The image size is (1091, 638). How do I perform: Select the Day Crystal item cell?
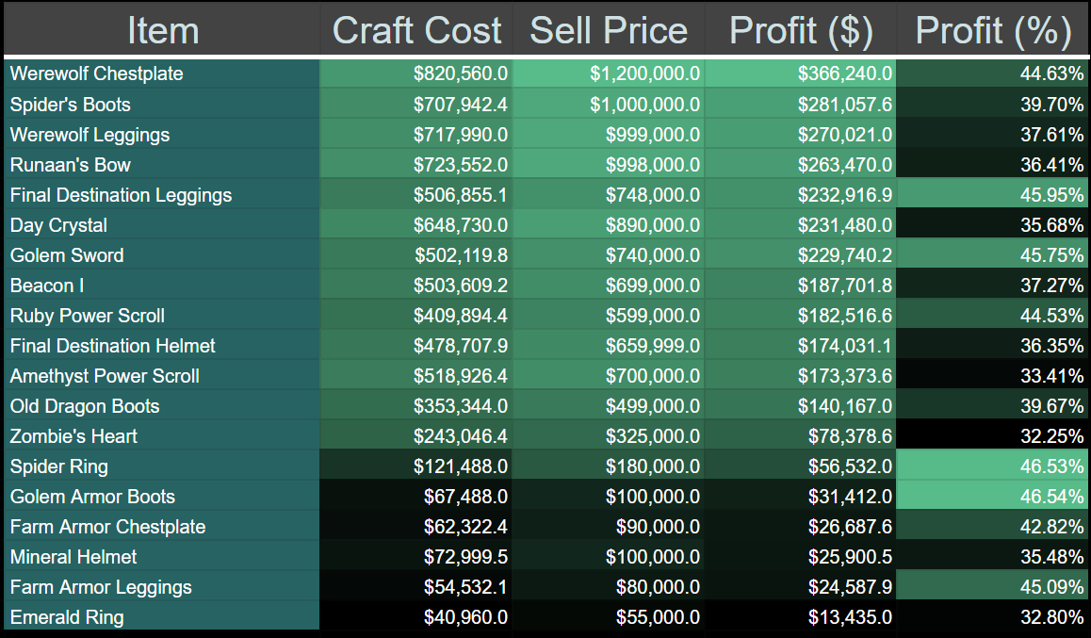[57, 224]
